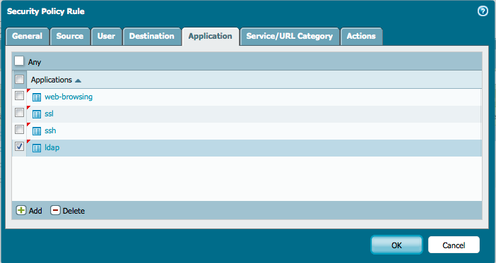This screenshot has width=496, height=263.
Task: Click the application icon beside web-browsing
Action: click(37, 97)
